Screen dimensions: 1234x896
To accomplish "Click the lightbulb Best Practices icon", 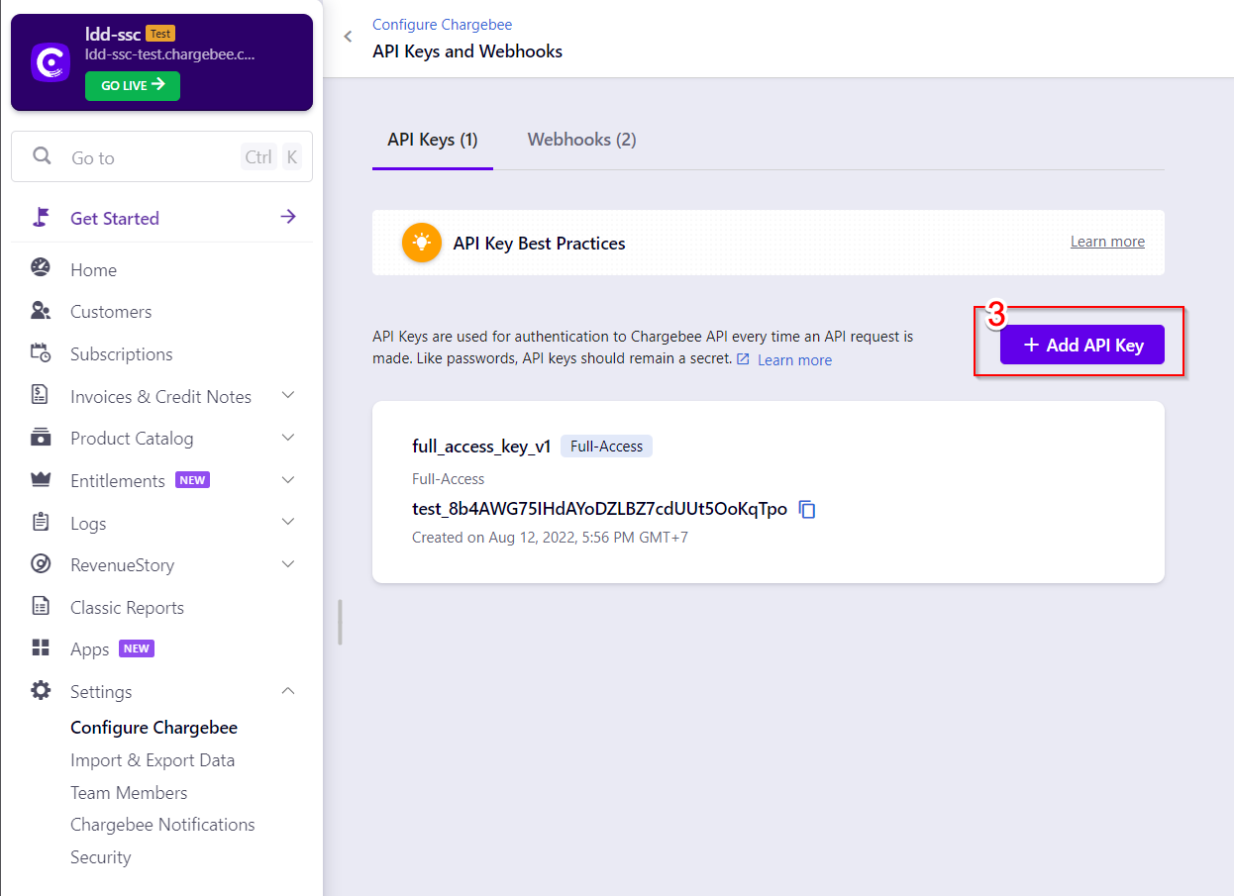I will click(x=422, y=243).
